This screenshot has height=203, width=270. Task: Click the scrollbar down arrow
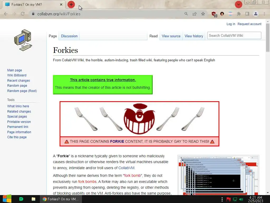point(268,193)
